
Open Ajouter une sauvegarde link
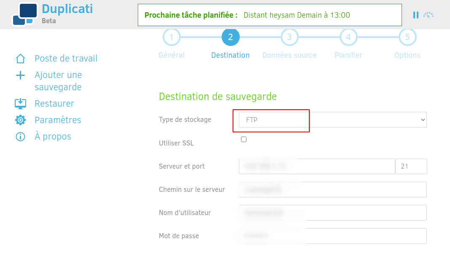click(x=58, y=81)
